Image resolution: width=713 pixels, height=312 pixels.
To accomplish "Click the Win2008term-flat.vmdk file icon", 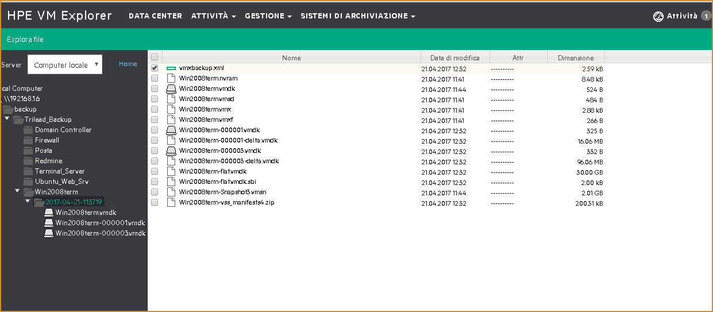I will tap(171, 171).
